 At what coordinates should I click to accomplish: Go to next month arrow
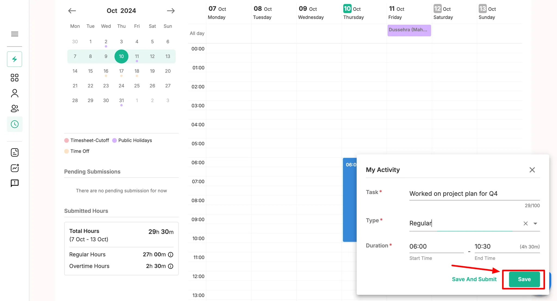tap(171, 11)
